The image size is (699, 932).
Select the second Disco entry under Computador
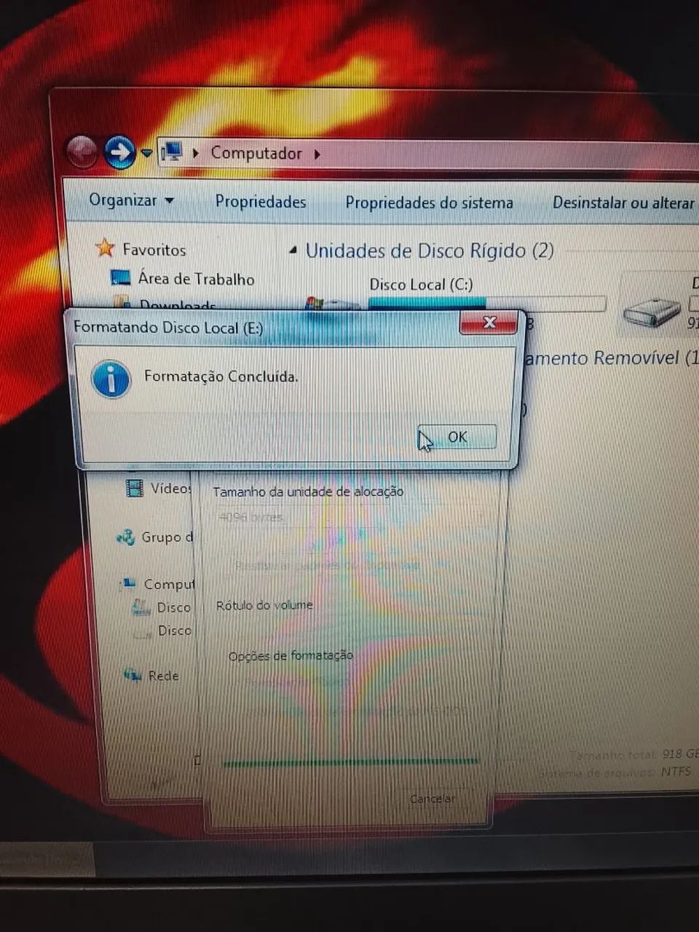click(x=175, y=631)
